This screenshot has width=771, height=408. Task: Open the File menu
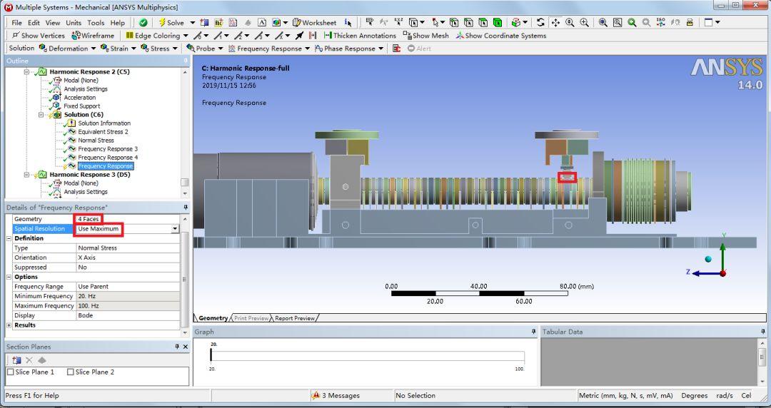16,23
